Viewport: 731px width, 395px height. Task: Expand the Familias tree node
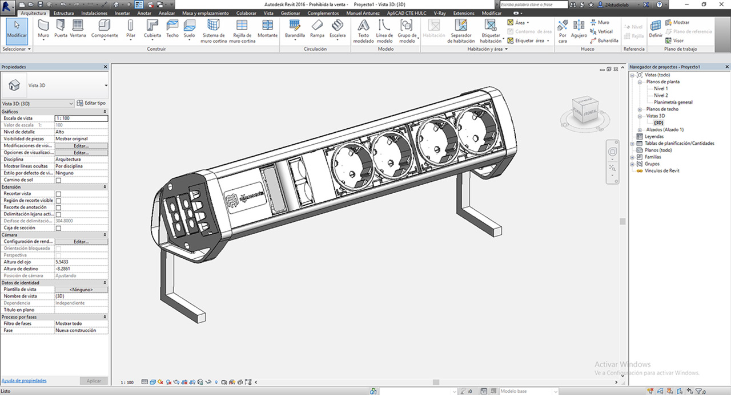(x=633, y=157)
